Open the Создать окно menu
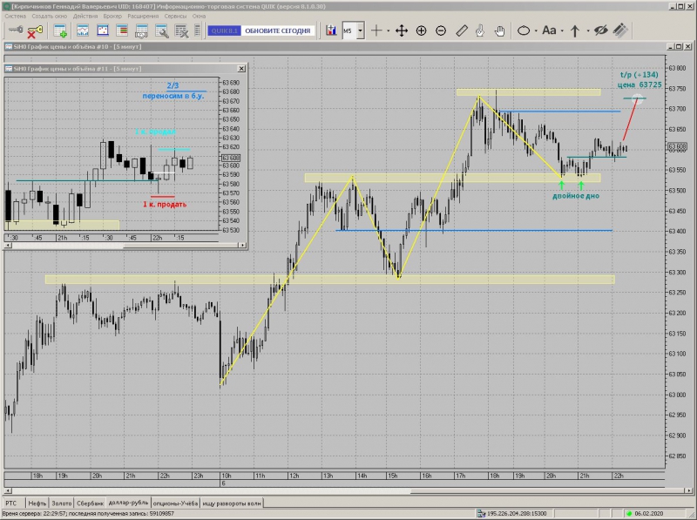 click(x=50, y=16)
